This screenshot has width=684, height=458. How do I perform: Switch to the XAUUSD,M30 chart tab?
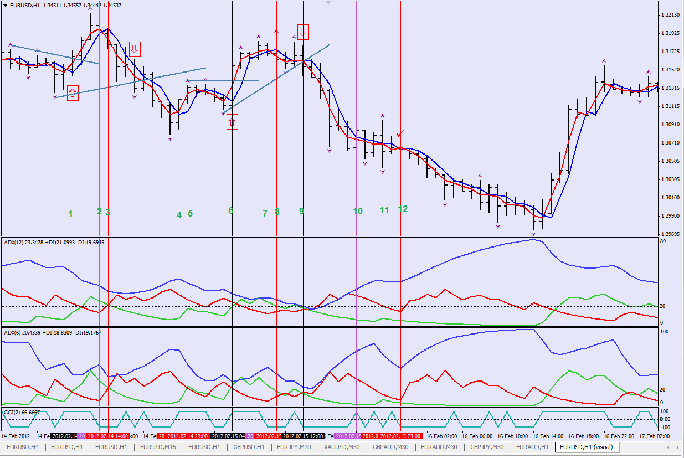(x=343, y=447)
